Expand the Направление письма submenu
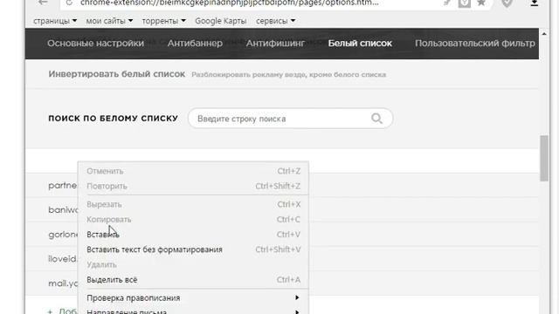The height and width of the screenshot is (314, 559). (194, 311)
